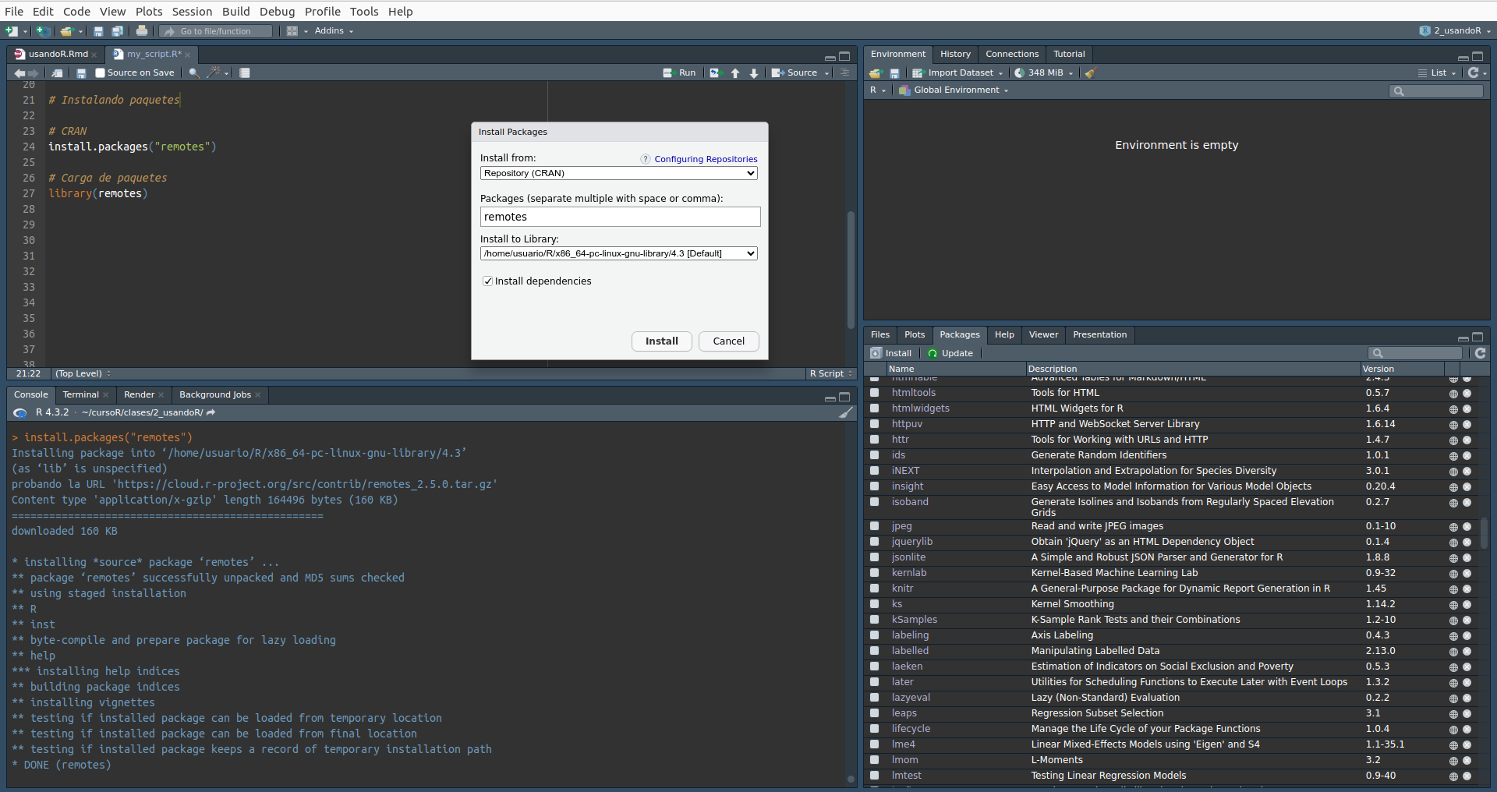This screenshot has height=792, width=1497.
Task: Click the print icon in main toolbar
Action: pyautogui.click(x=142, y=31)
